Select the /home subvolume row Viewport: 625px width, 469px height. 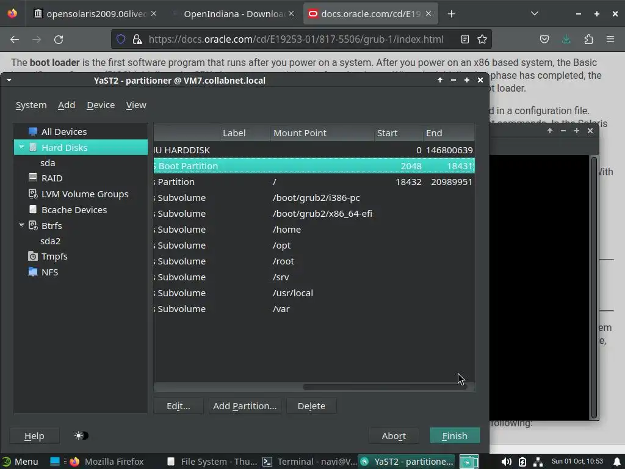pyautogui.click(x=314, y=230)
